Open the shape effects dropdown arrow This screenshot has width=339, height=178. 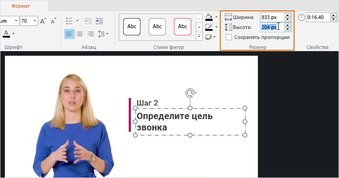point(214,37)
